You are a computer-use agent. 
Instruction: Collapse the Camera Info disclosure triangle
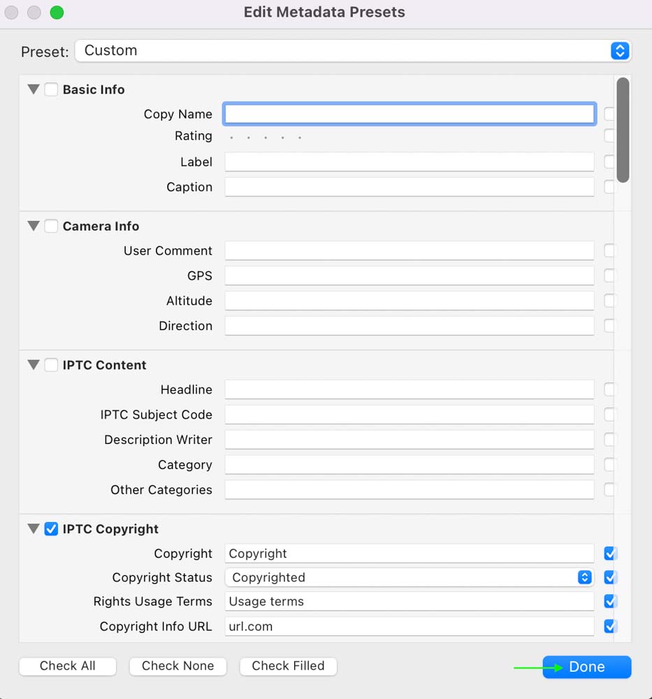pos(34,226)
